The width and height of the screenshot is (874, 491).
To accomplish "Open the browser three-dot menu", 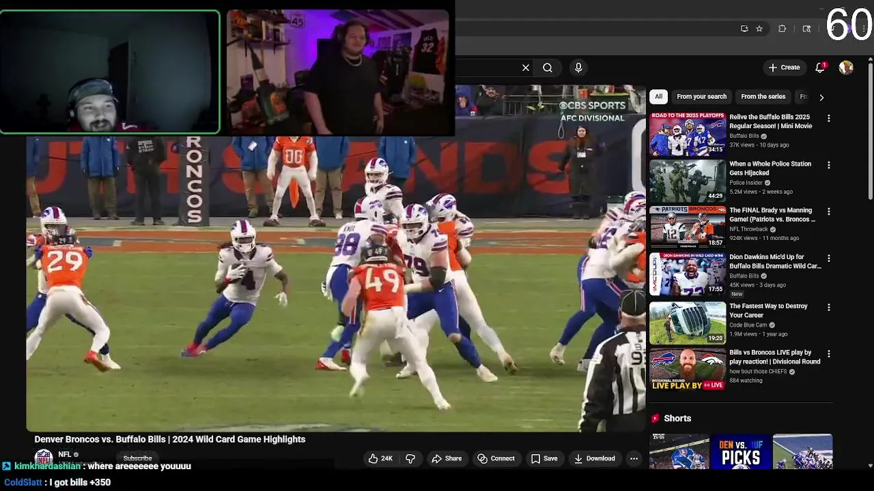I will point(864,29).
